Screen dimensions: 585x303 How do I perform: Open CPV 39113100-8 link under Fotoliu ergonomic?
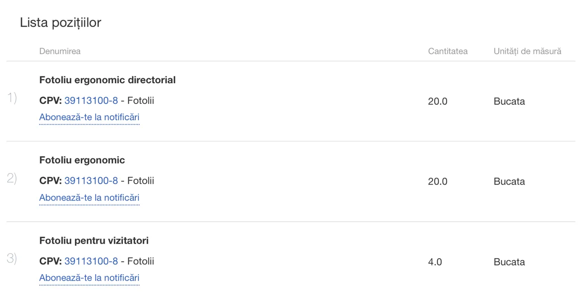click(x=91, y=181)
